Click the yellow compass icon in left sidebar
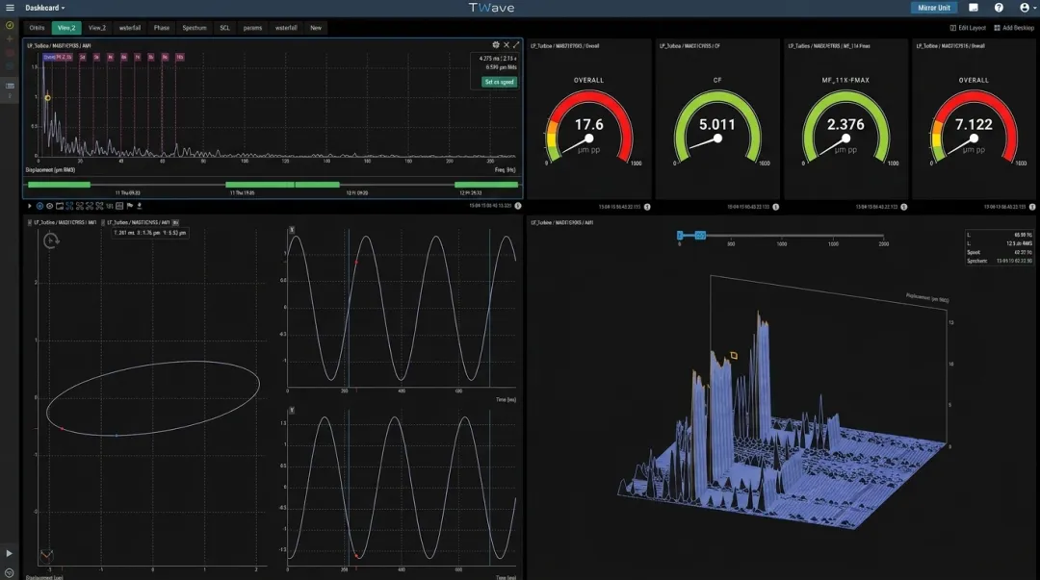This screenshot has width=1040, height=580. tap(10, 25)
